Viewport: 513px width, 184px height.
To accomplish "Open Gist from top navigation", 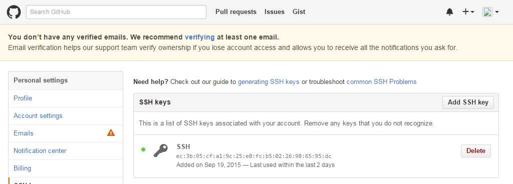I will [x=299, y=11].
